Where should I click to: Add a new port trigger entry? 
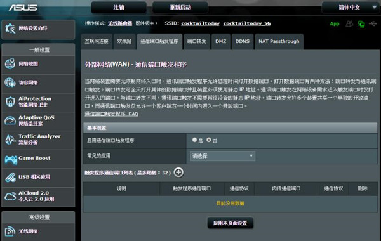point(178,173)
